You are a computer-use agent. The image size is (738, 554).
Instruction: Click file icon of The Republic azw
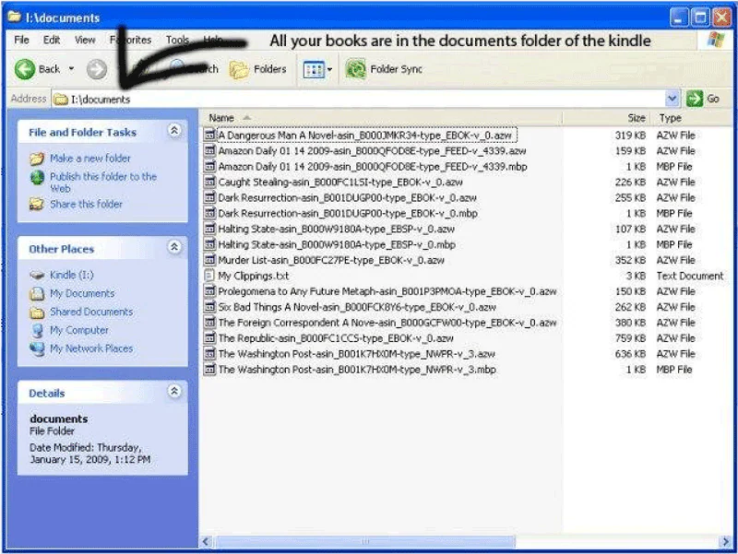click(209, 338)
